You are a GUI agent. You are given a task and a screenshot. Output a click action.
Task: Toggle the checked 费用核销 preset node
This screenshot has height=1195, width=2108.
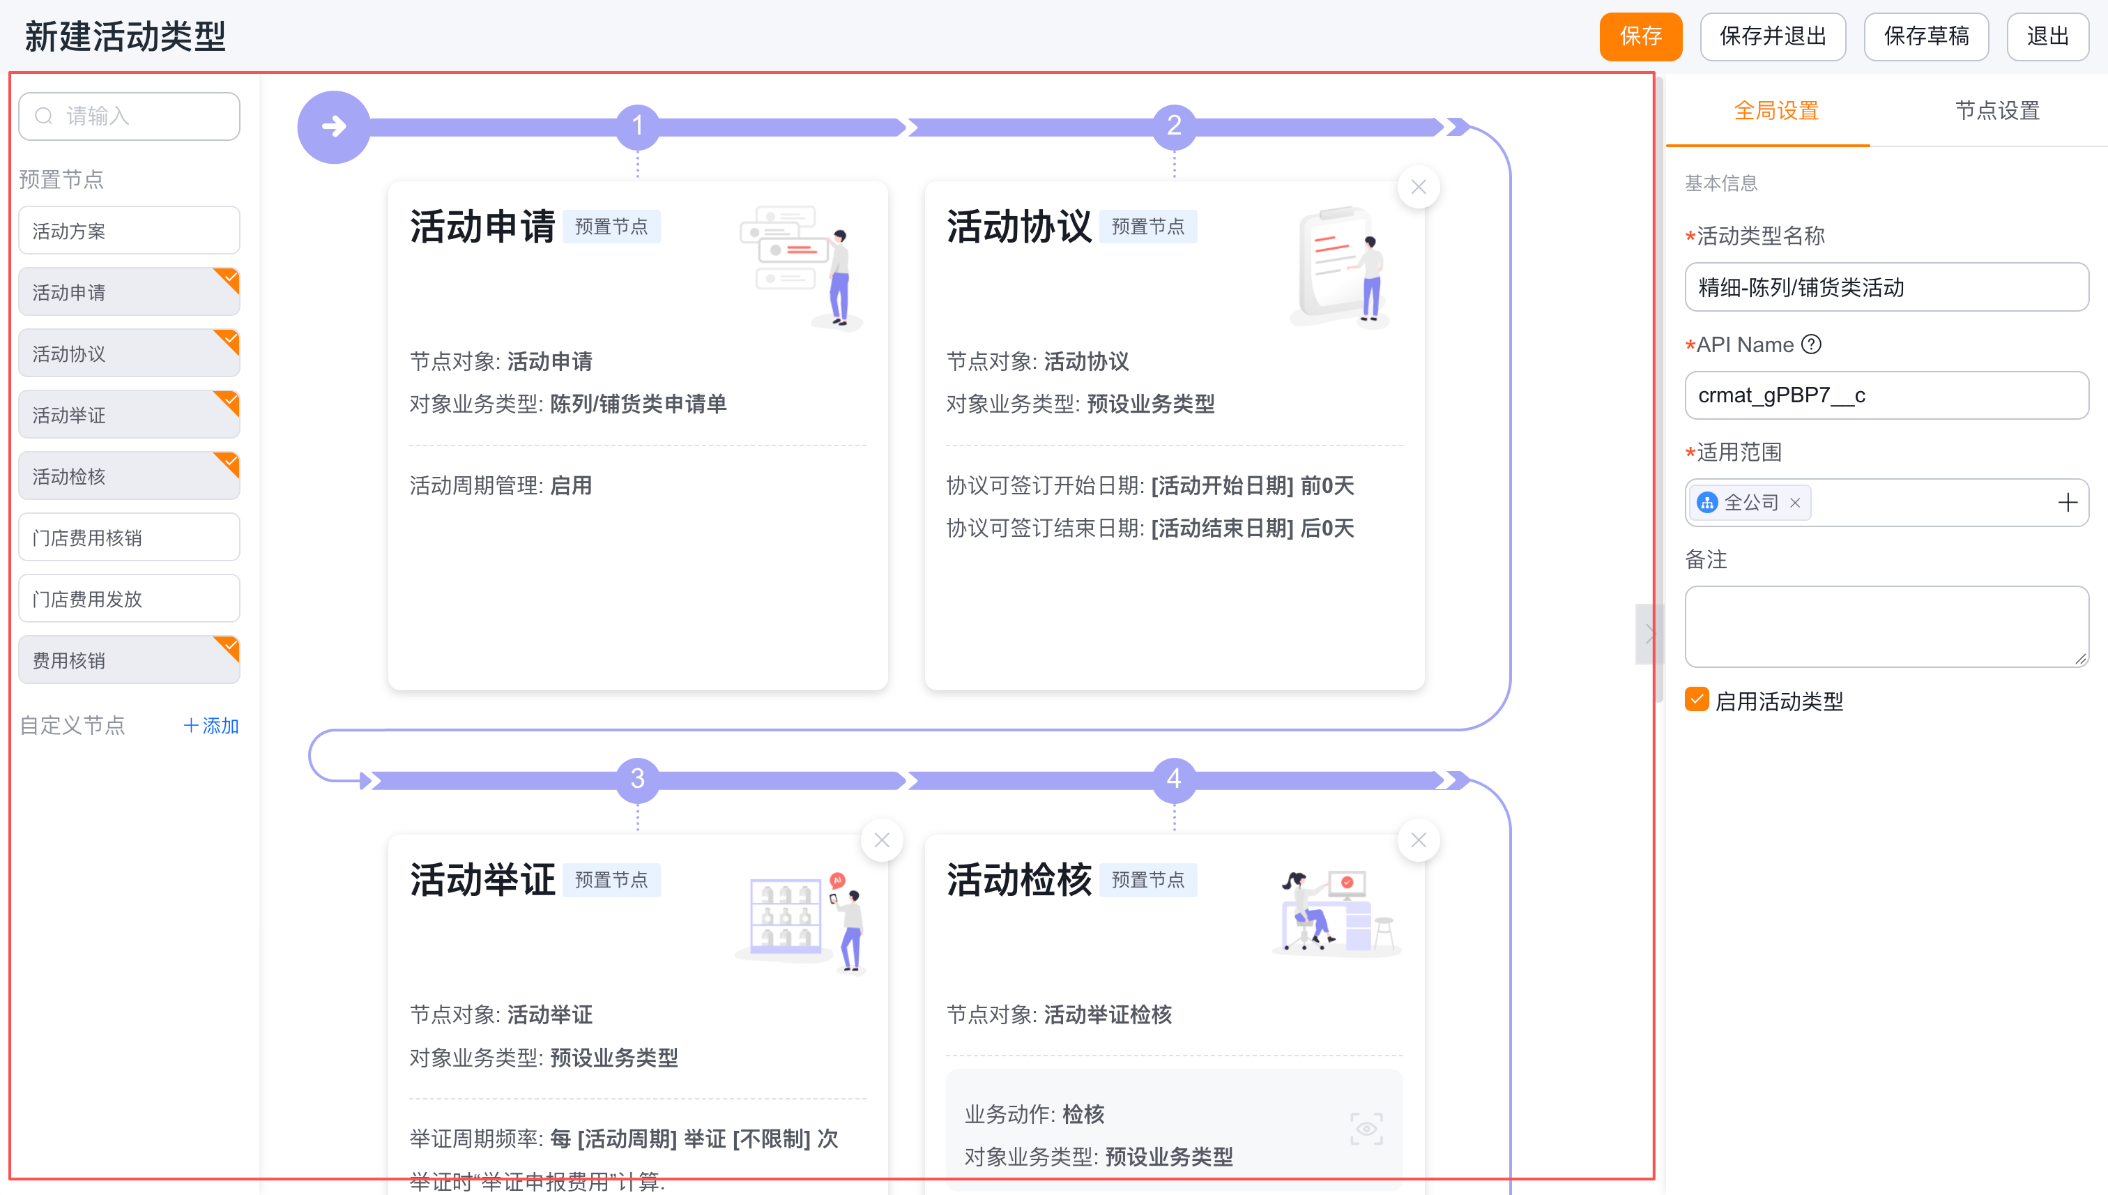point(129,660)
